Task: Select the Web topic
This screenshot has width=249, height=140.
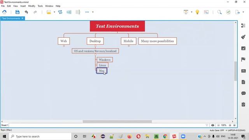Action: [x=64, y=41]
